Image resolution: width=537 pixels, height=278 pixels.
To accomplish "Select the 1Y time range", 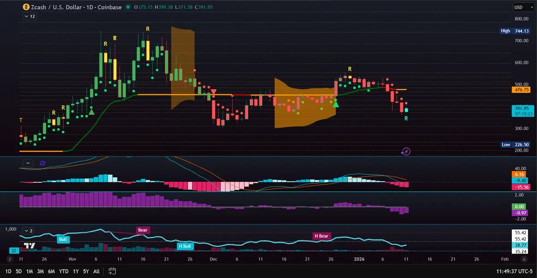I will pos(76,271).
